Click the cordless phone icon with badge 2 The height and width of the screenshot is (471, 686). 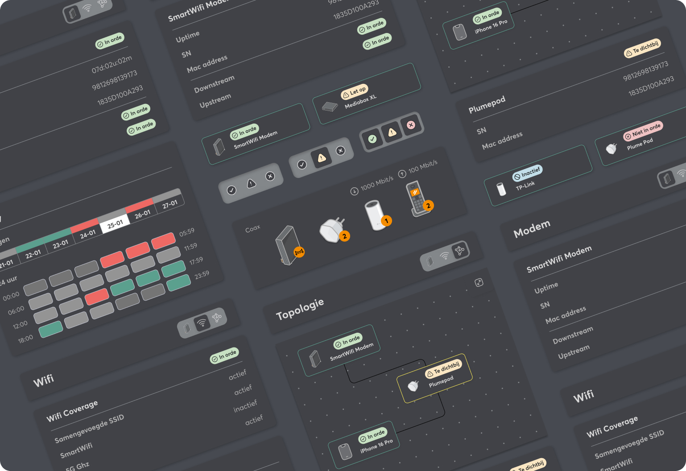coord(418,198)
